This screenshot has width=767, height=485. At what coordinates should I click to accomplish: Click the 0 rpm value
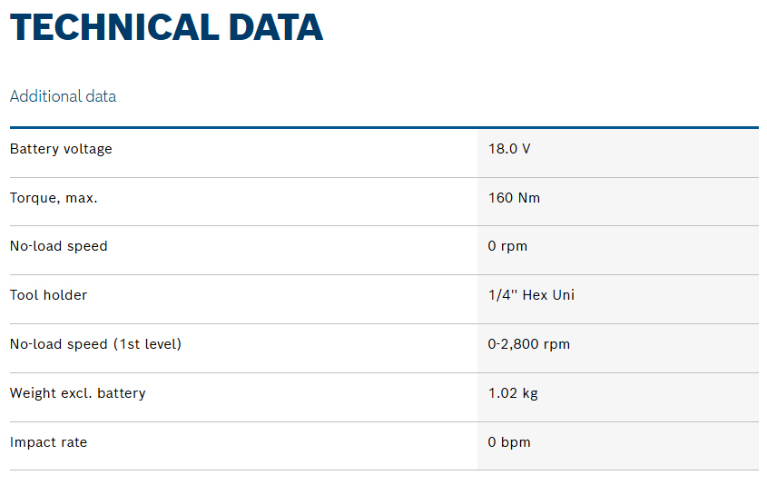coord(507,246)
